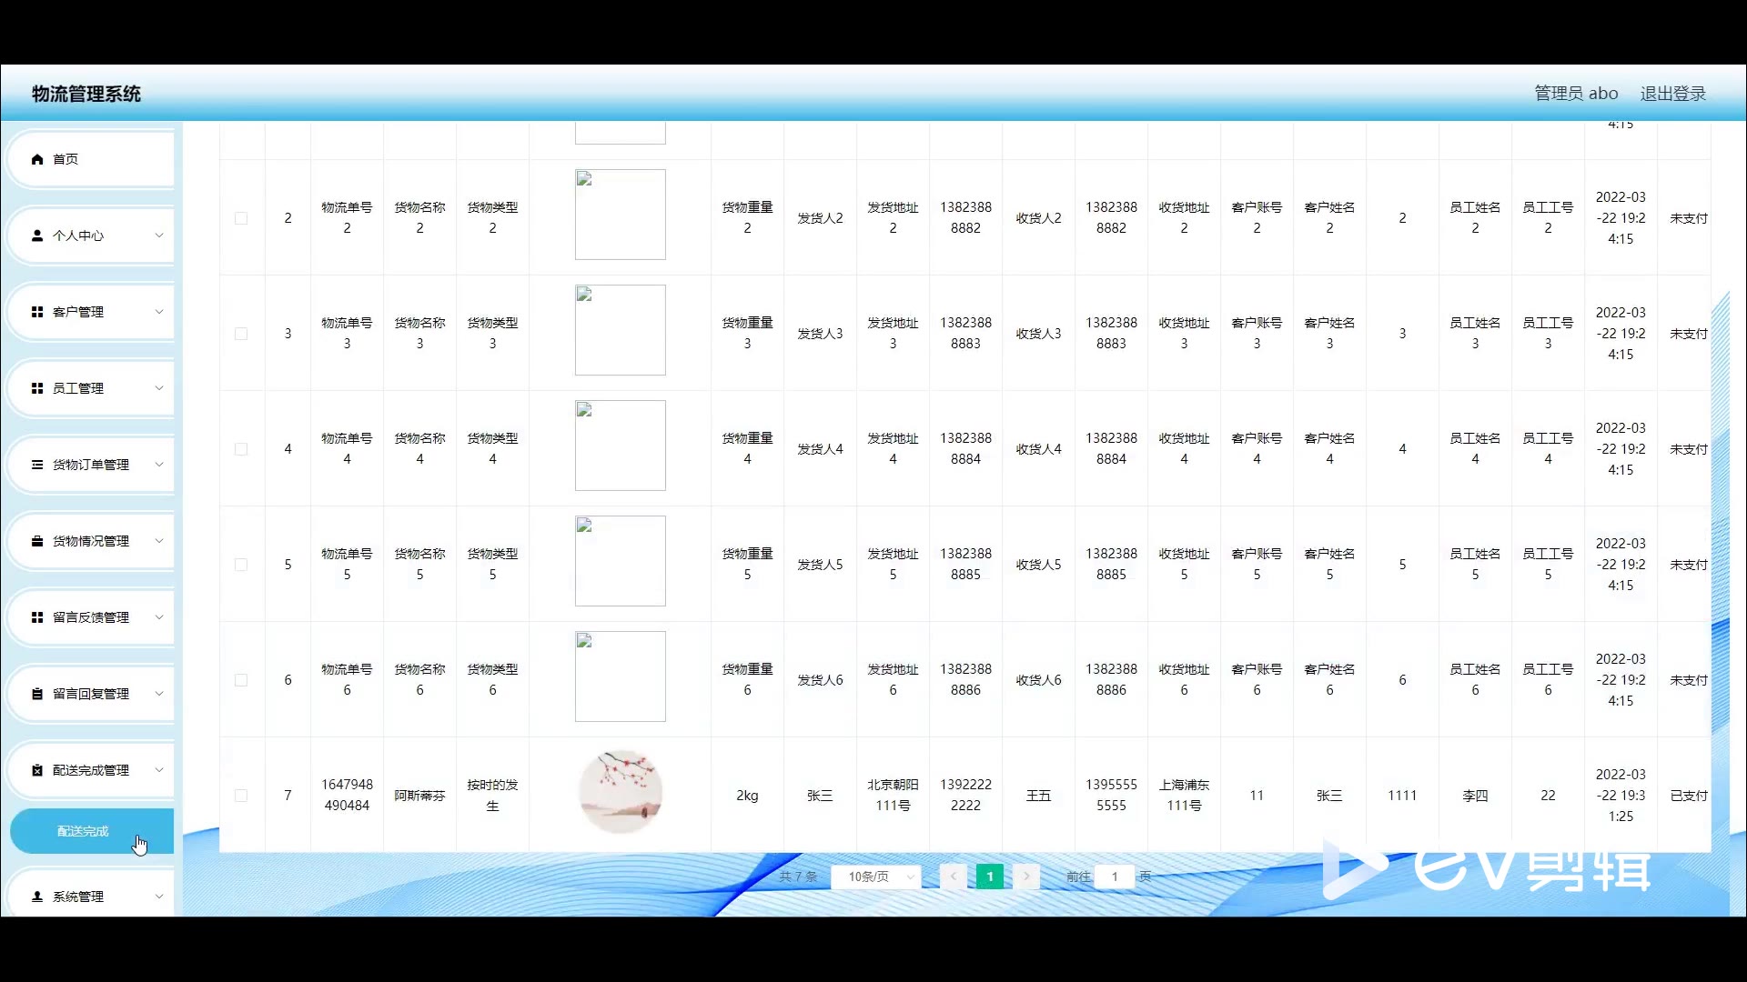The width and height of the screenshot is (1747, 982).
Task: Click the grid icon beside 客户管理
Action: coord(37,312)
